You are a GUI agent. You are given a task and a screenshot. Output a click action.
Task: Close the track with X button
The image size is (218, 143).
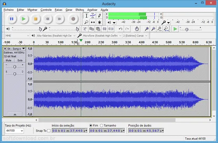pyautogui.click(x=5, y=48)
